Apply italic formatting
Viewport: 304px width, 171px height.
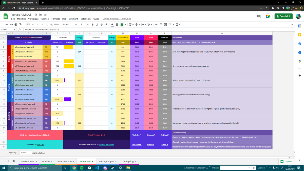point(98,24)
